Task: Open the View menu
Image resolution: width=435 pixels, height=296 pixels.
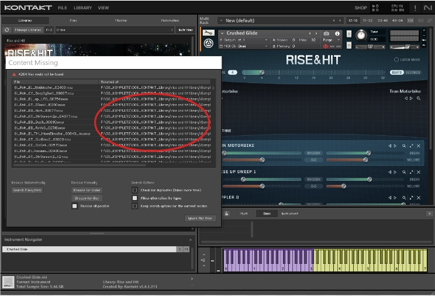Action: (103, 8)
